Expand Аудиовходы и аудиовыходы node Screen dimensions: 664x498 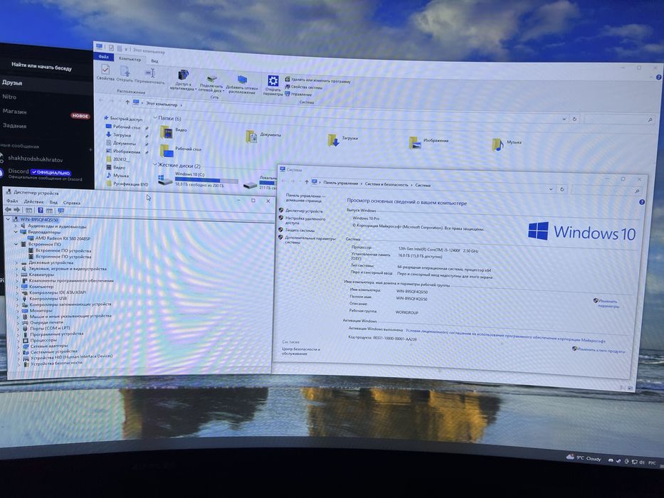pos(16,226)
